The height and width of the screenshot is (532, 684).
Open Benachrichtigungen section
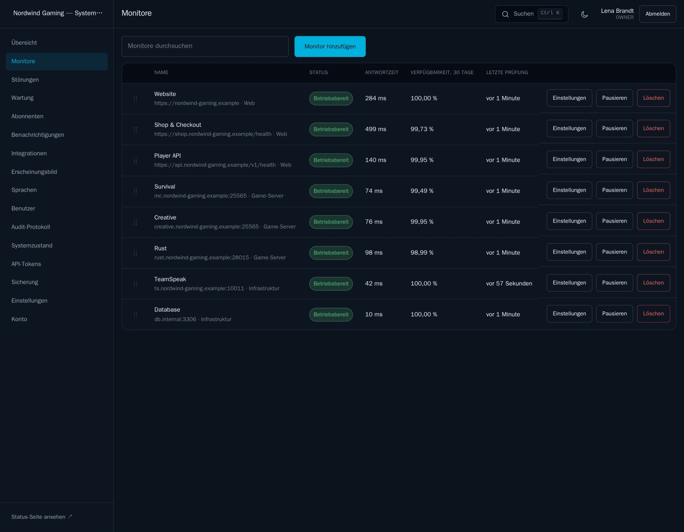click(57, 135)
